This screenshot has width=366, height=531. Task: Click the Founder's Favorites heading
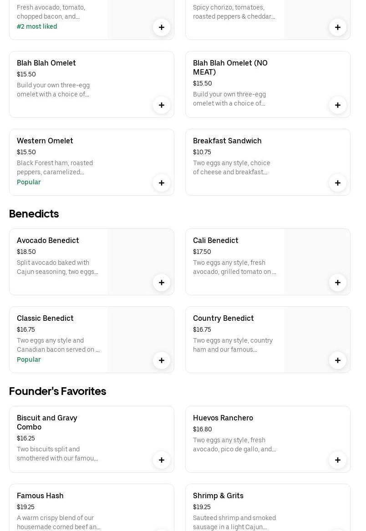57,391
